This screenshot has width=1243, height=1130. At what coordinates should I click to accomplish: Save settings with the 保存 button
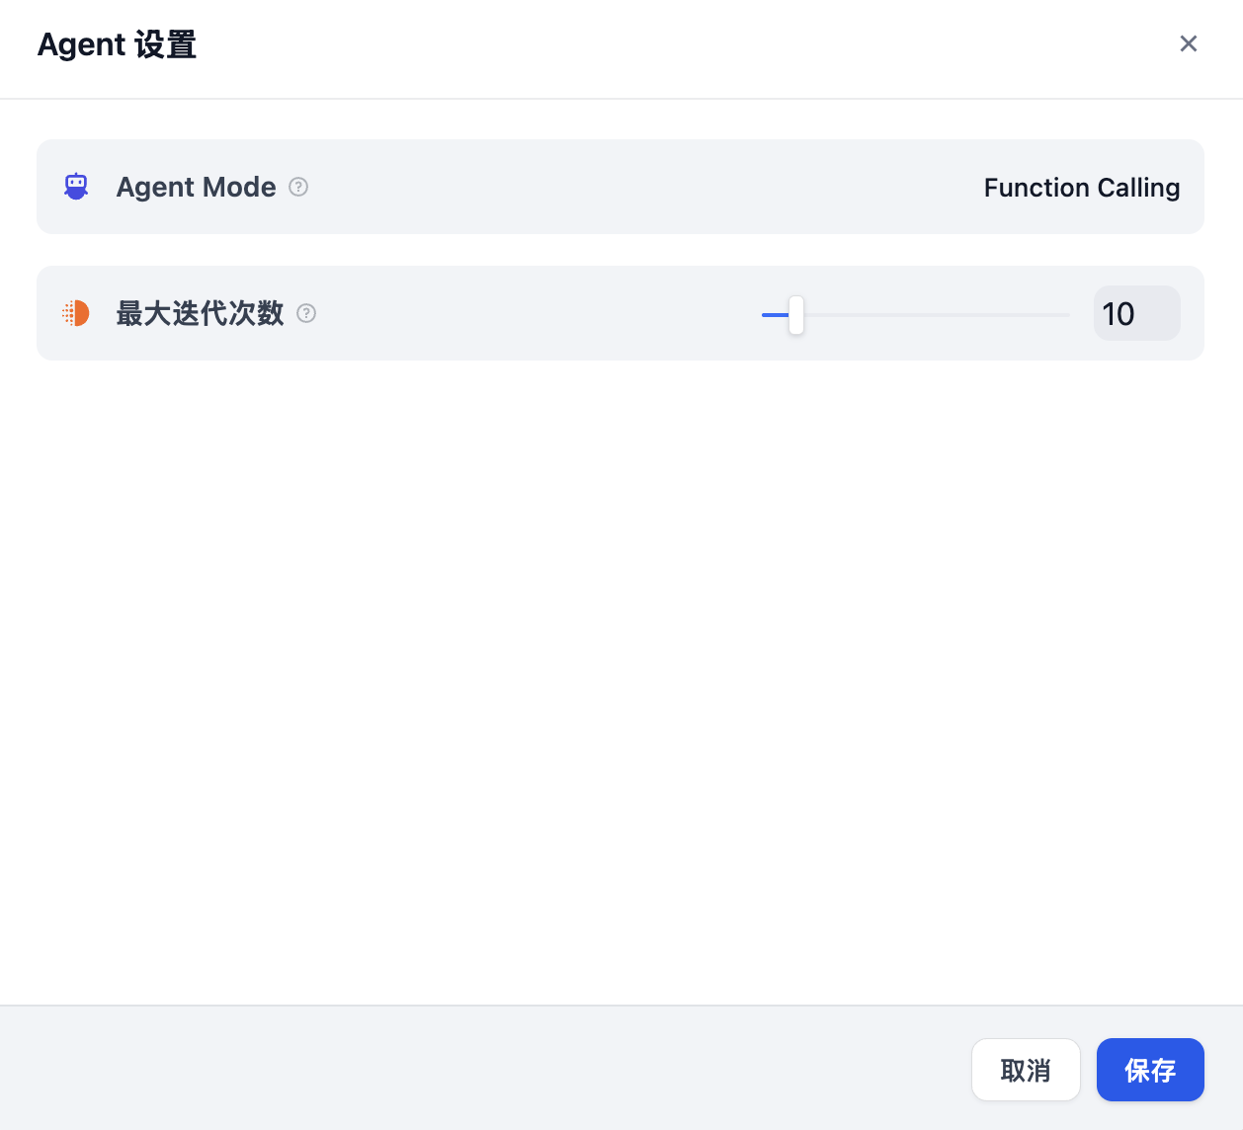(x=1150, y=1070)
